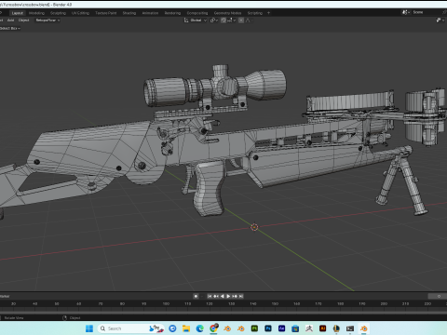
Task: Open the Select Box tool dropdown
Action: (x=10, y=28)
